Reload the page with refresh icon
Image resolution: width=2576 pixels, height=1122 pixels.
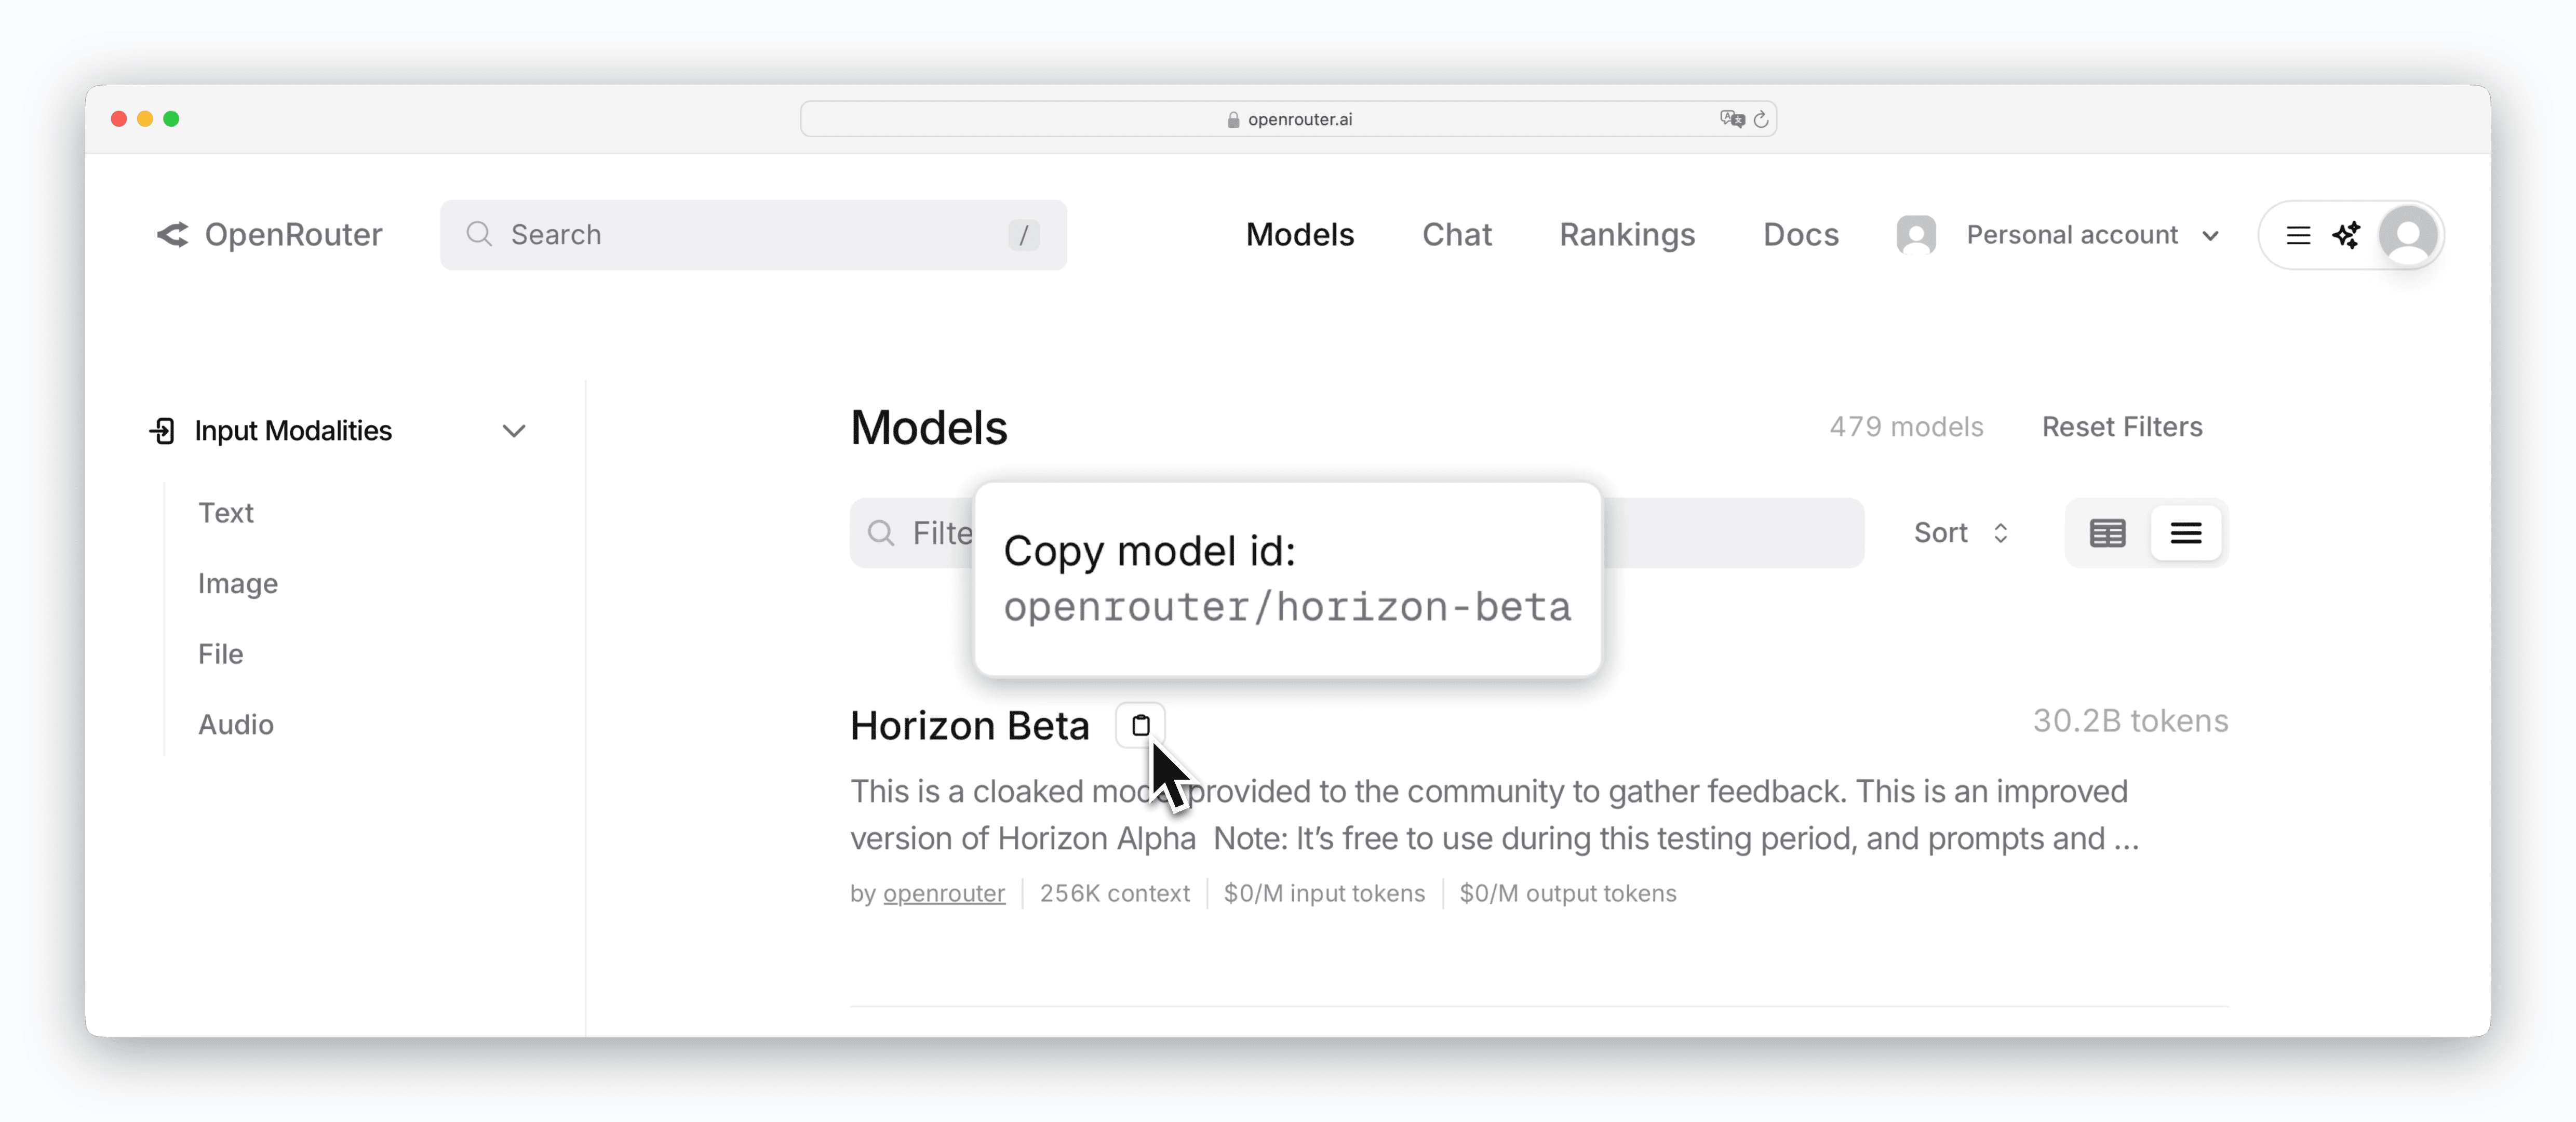[x=1761, y=119]
